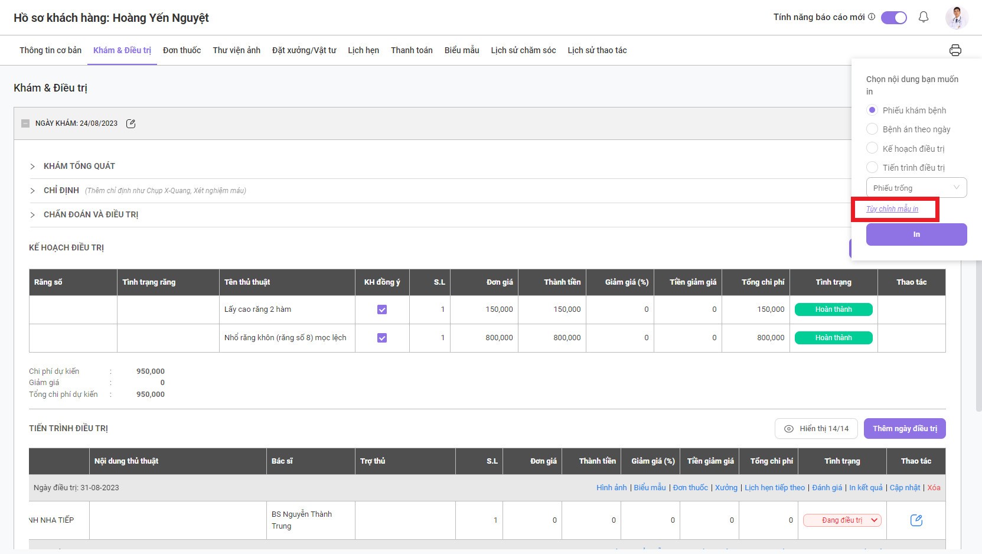
Task: Expand the KHÁM TỔNG QUÁT section
Action: click(32, 167)
